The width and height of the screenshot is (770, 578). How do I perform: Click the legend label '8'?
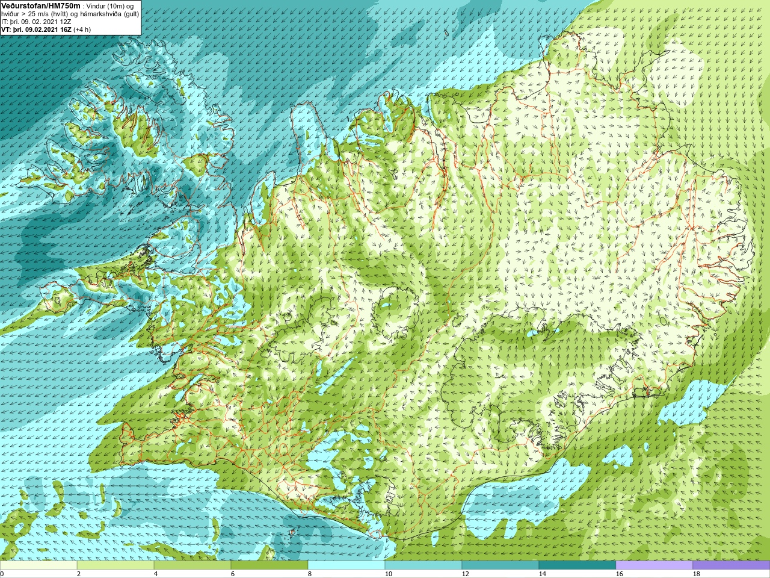point(310,574)
